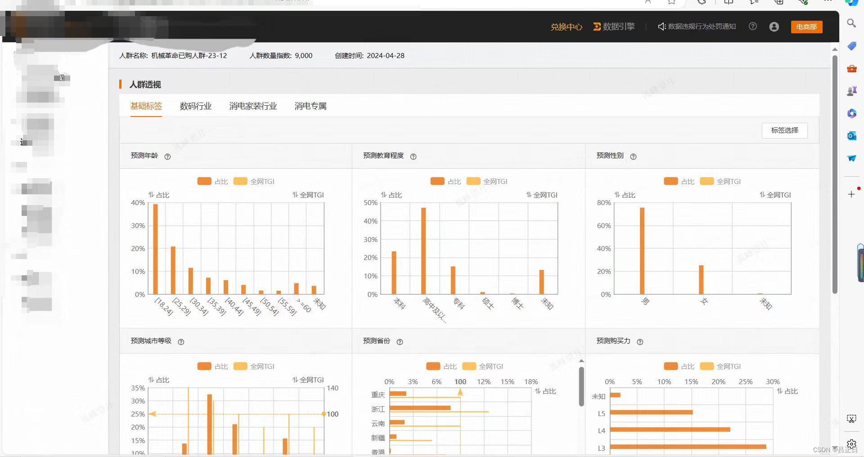Open the 数据引擎 logo icon in top bar
Viewport: 864px width, 457px height.
[596, 26]
